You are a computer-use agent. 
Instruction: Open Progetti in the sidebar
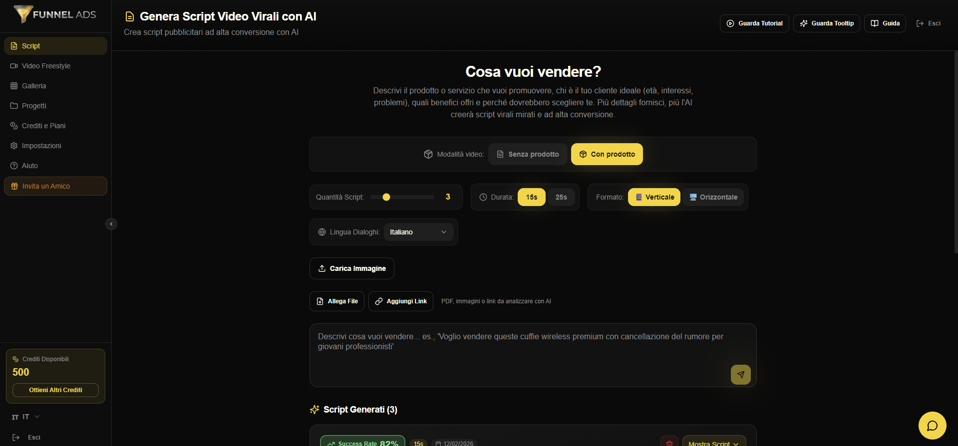pos(55,106)
